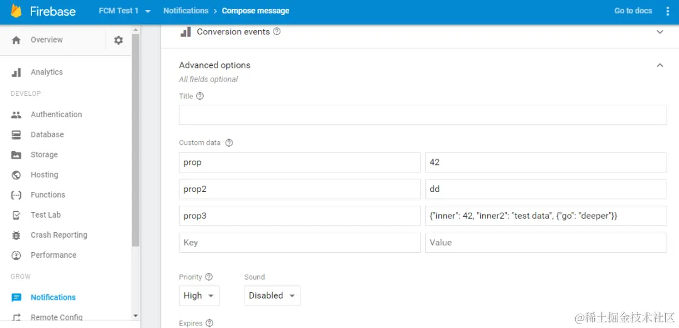Open help tooltip beside Expires
The height and width of the screenshot is (328, 679).
(x=209, y=323)
